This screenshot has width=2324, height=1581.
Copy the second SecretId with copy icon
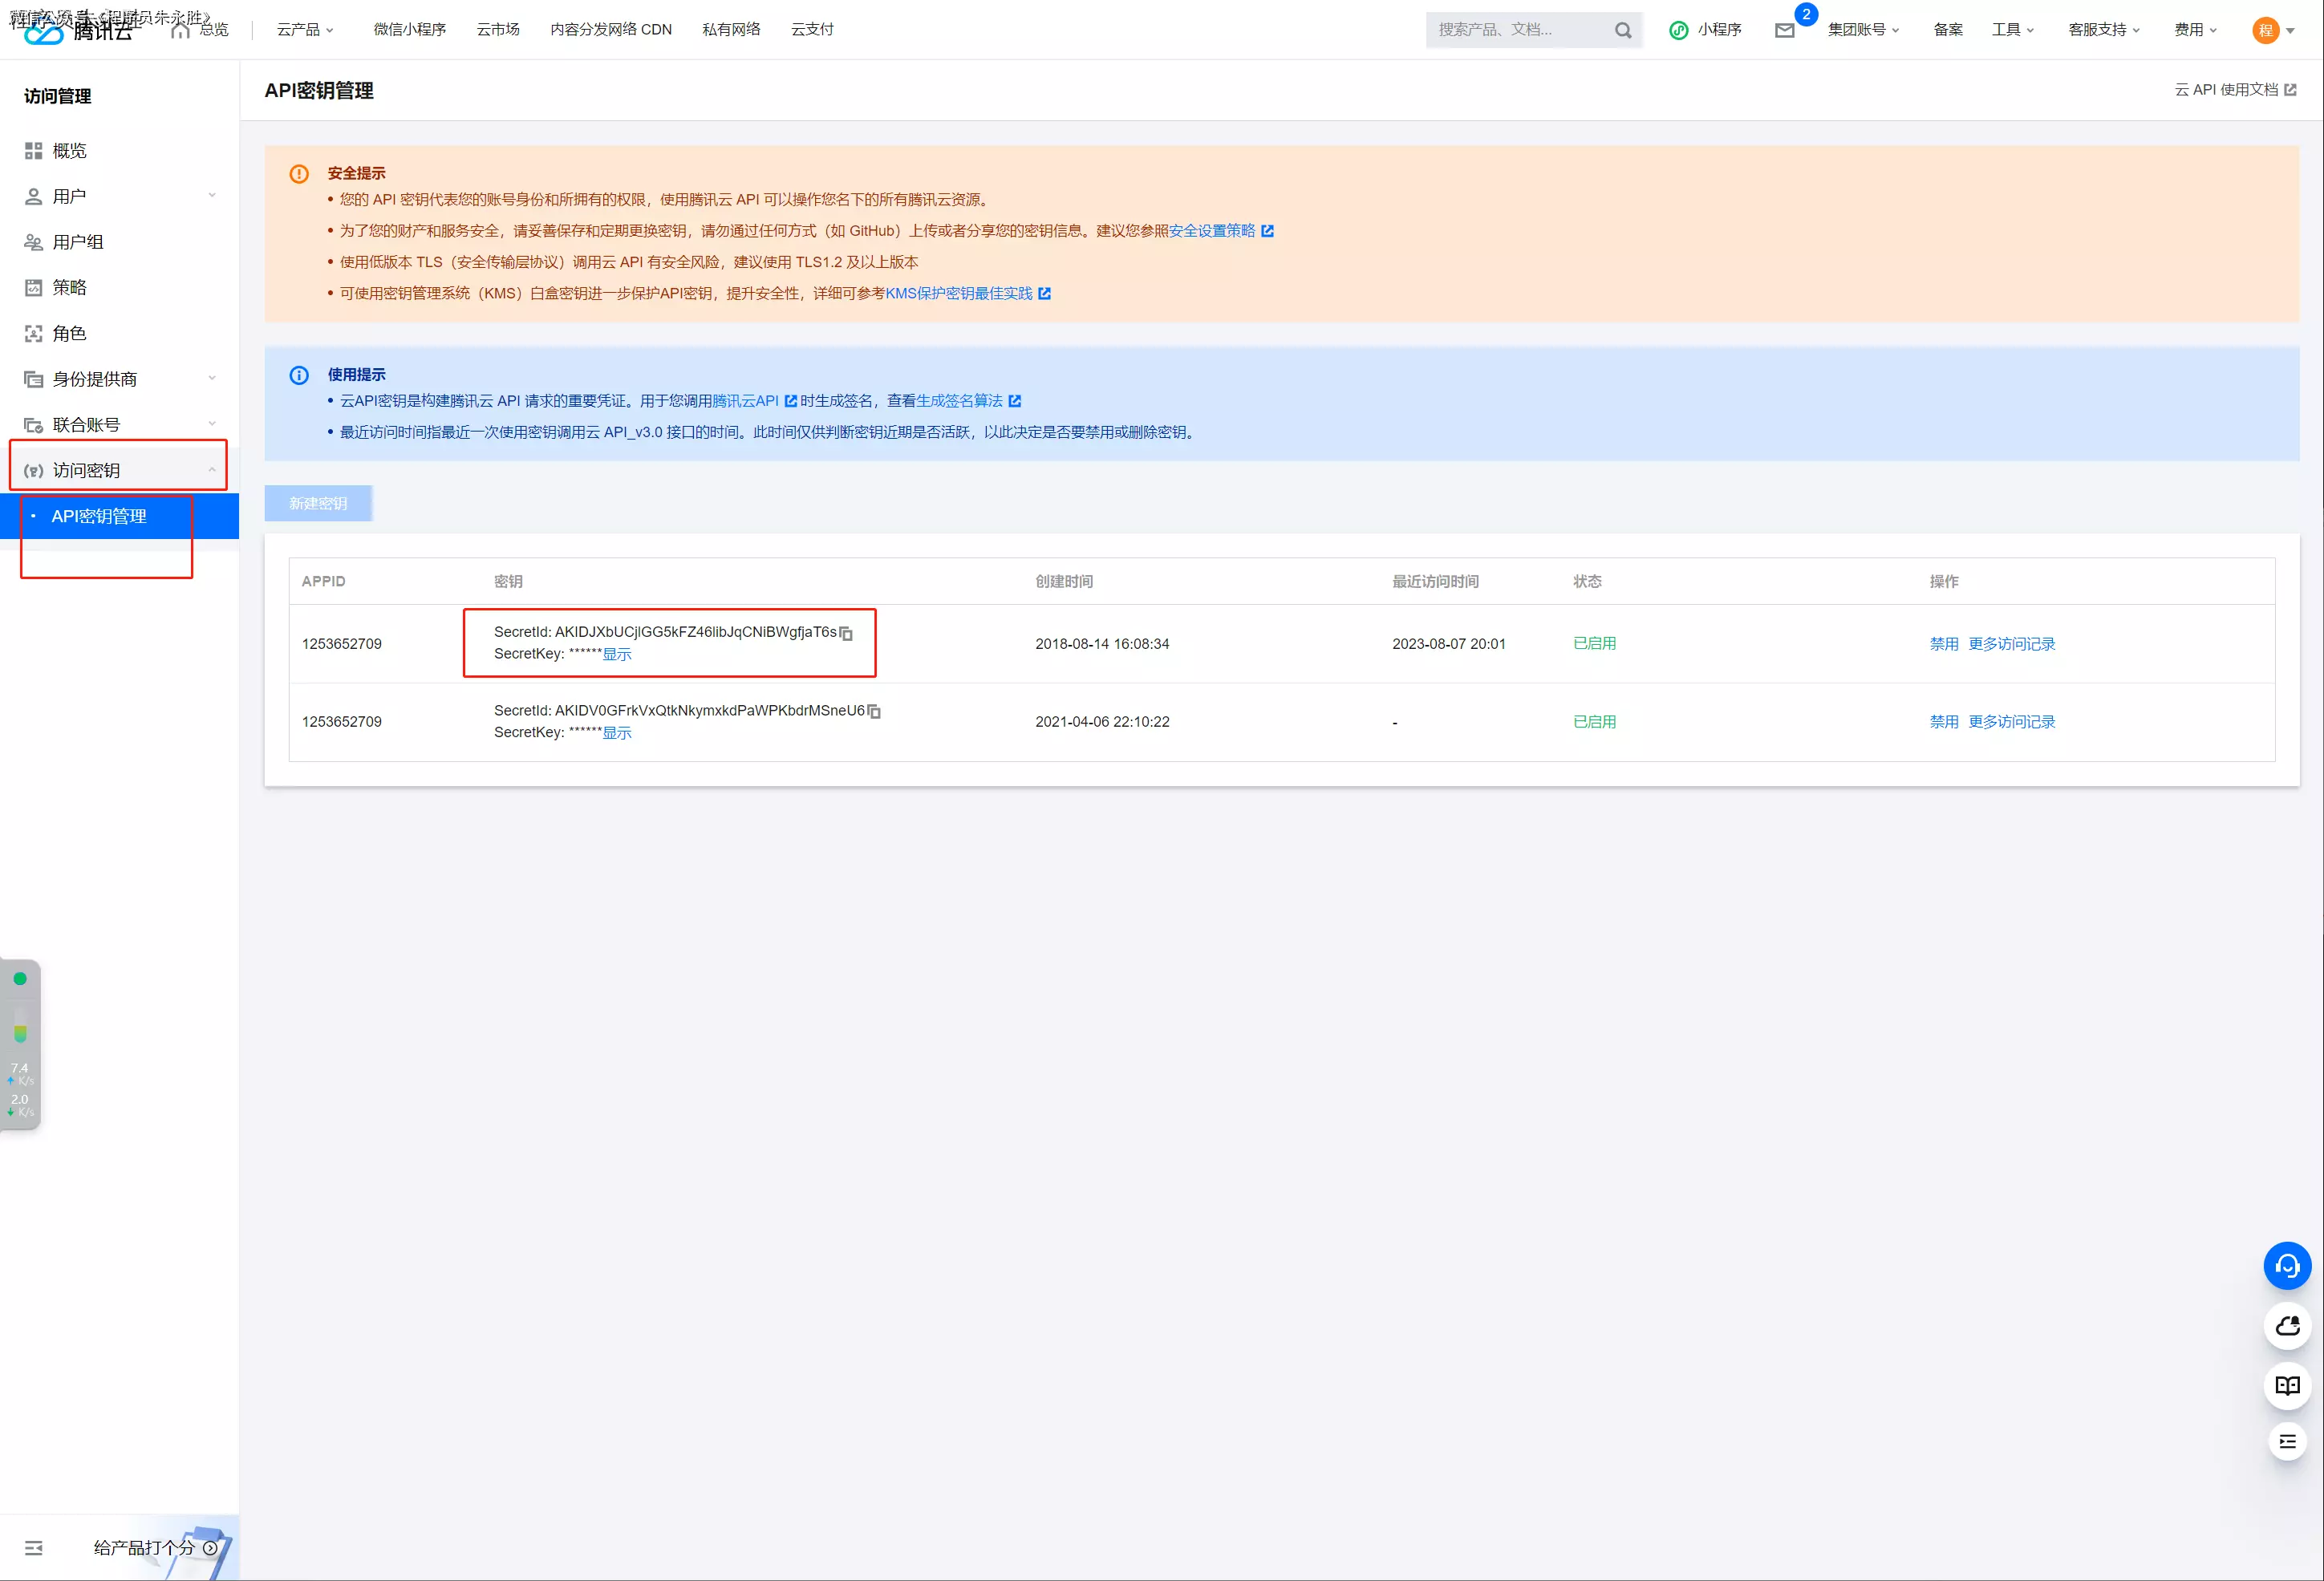click(x=874, y=711)
